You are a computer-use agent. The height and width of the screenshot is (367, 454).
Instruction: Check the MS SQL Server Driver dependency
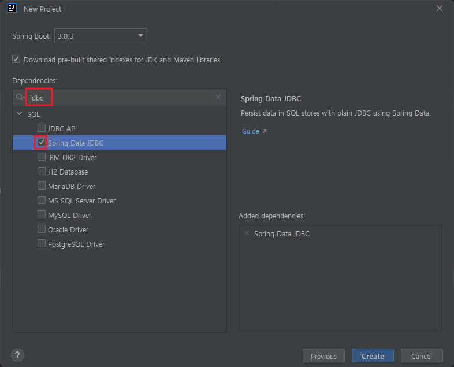coord(42,200)
